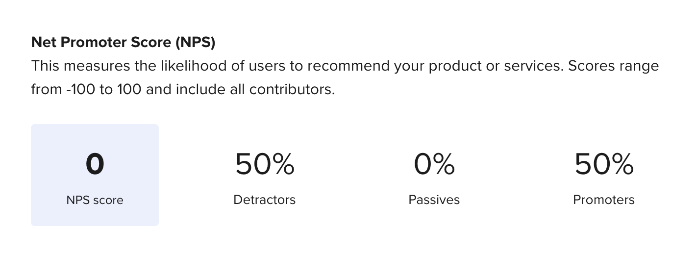This screenshot has height=256, width=697.
Task: Select the Passives label
Action: [x=434, y=200]
